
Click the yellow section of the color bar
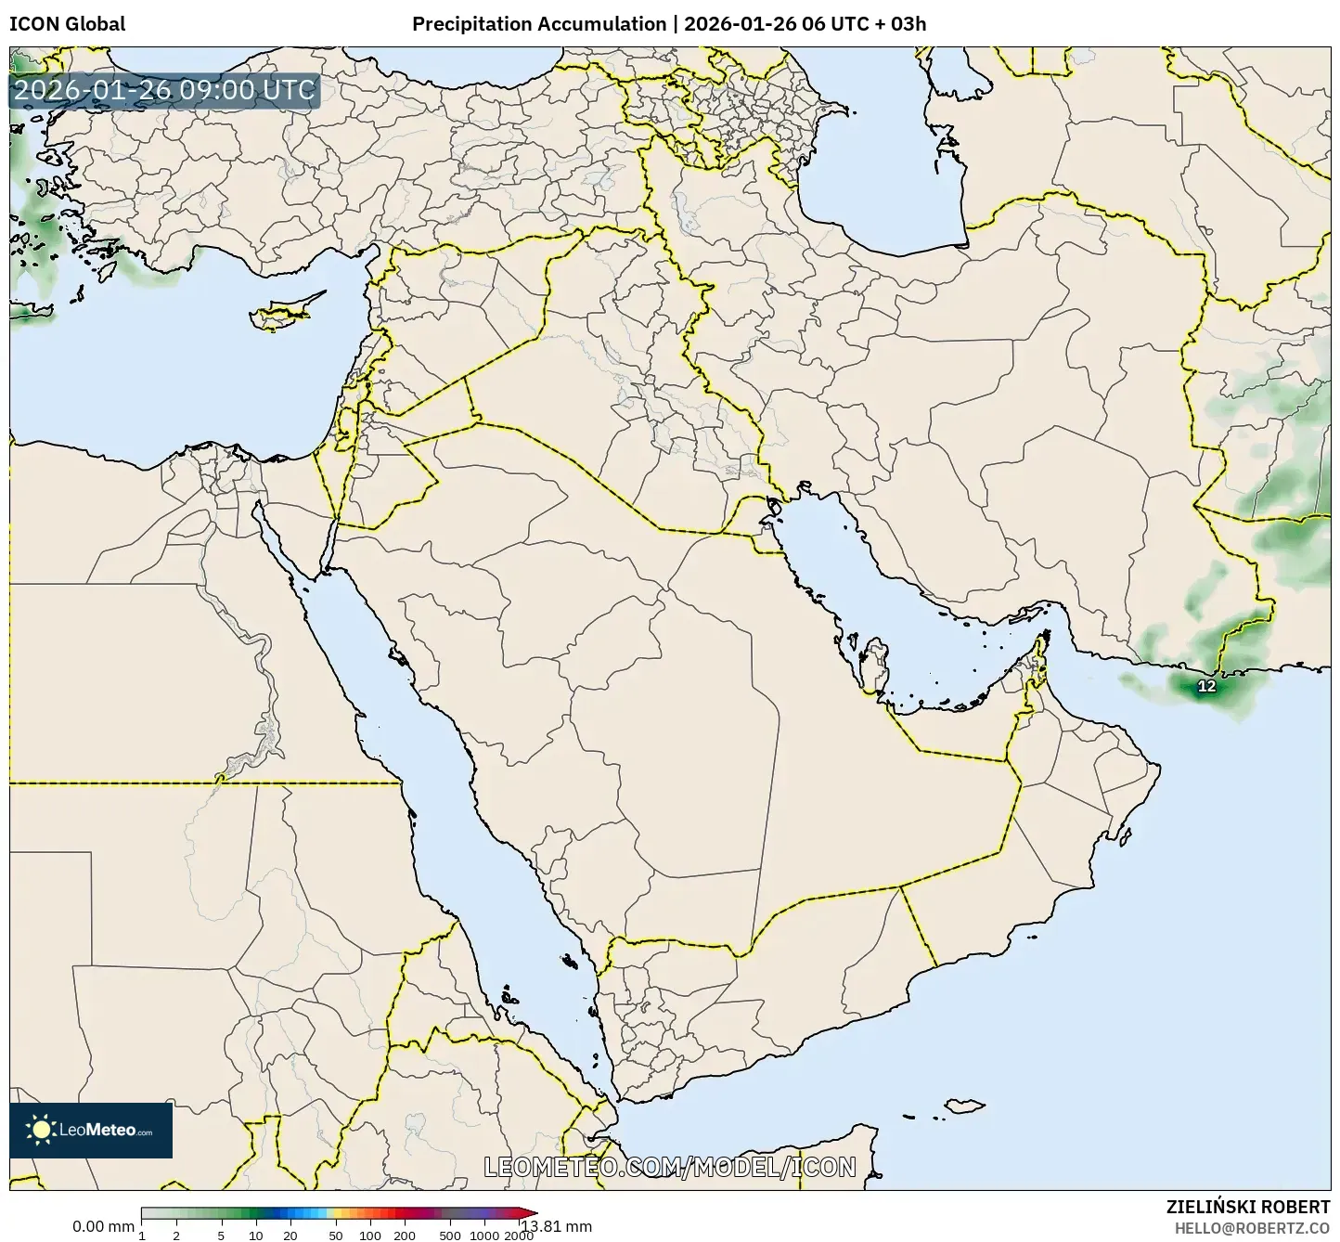tap(340, 1212)
